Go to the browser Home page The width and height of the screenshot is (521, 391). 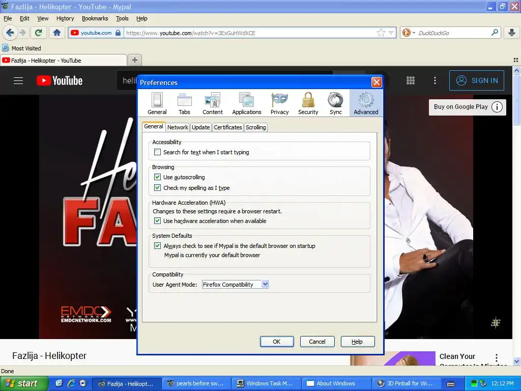(x=57, y=33)
